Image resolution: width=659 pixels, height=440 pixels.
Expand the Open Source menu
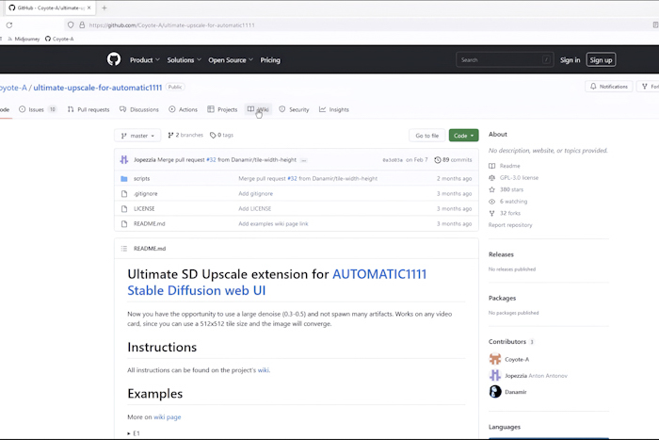point(231,60)
